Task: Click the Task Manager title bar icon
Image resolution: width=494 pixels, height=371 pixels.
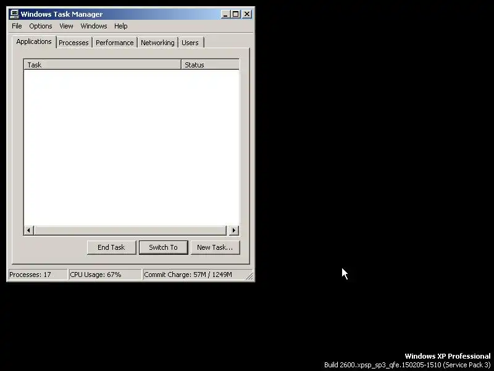Action: [x=14, y=14]
